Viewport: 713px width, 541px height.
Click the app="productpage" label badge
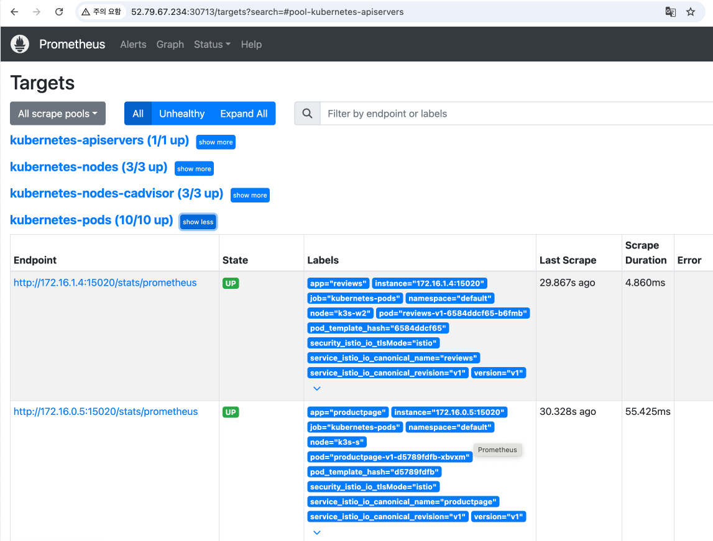coord(348,412)
